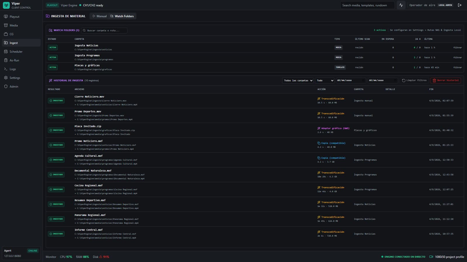The height and width of the screenshot is (262, 467).
Task: Click the ACTIVA badge for Placas y gráficas
Action: click(53, 67)
